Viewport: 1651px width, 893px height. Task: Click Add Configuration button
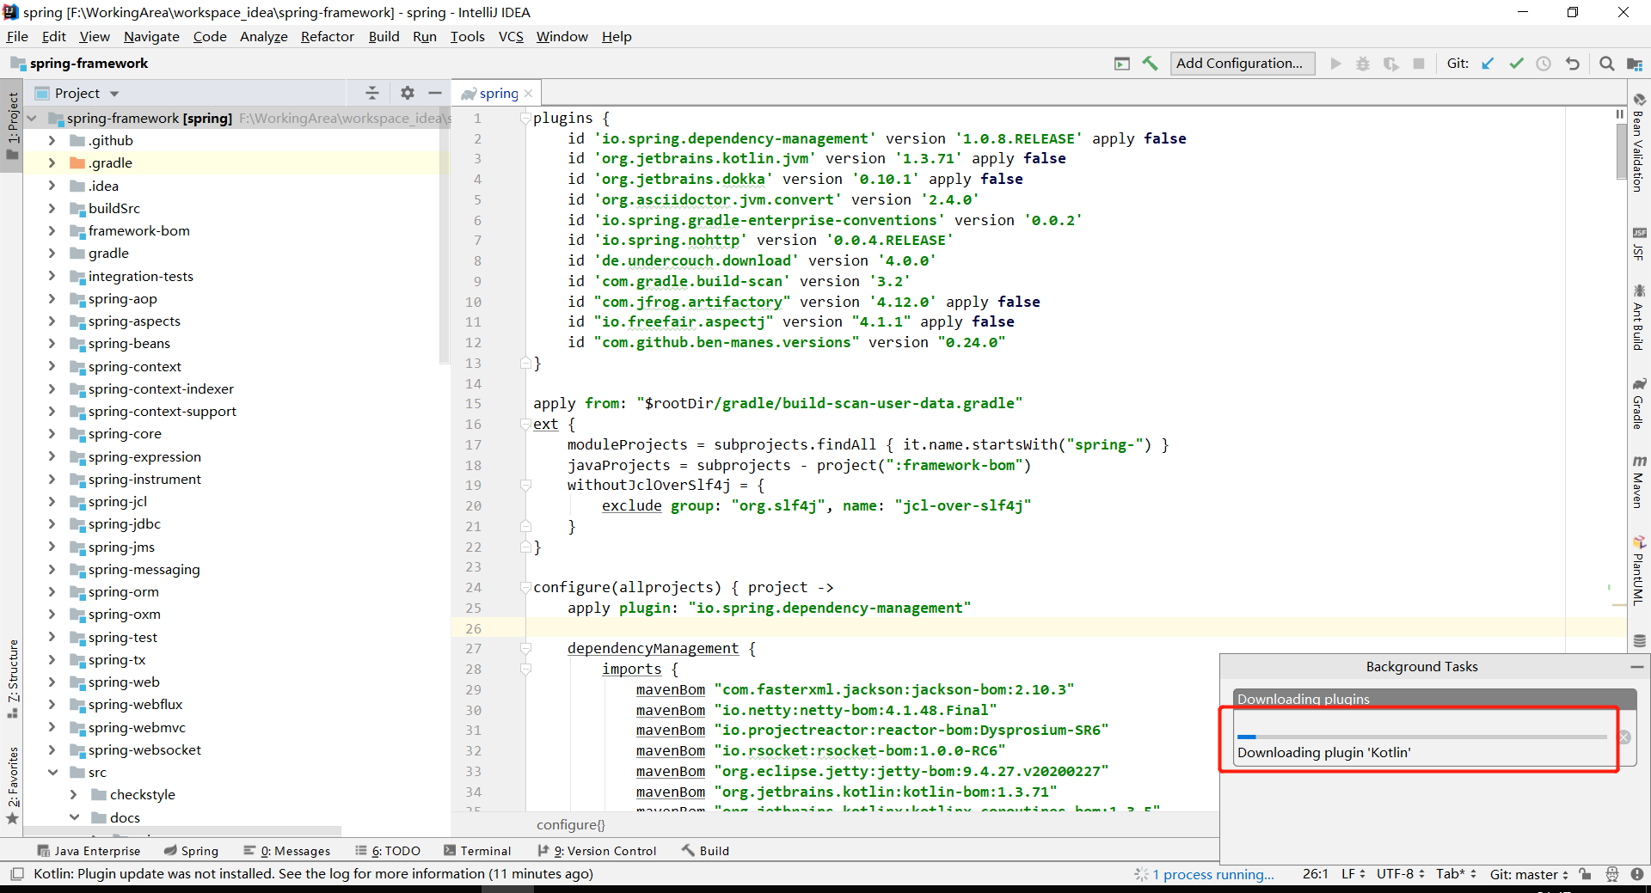(x=1242, y=64)
